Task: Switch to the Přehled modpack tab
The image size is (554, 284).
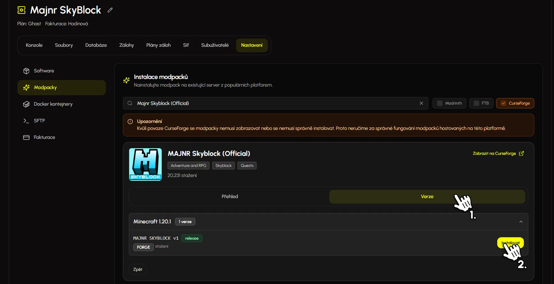Action: (230, 197)
